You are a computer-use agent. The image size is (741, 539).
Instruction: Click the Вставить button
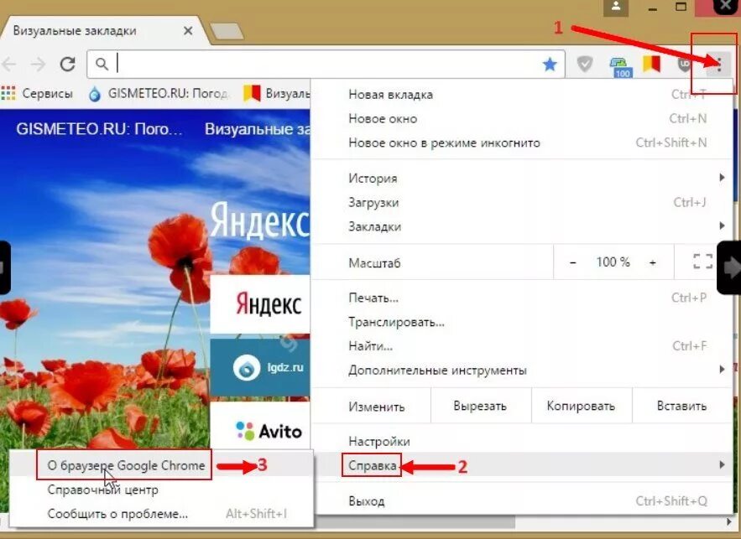click(682, 406)
